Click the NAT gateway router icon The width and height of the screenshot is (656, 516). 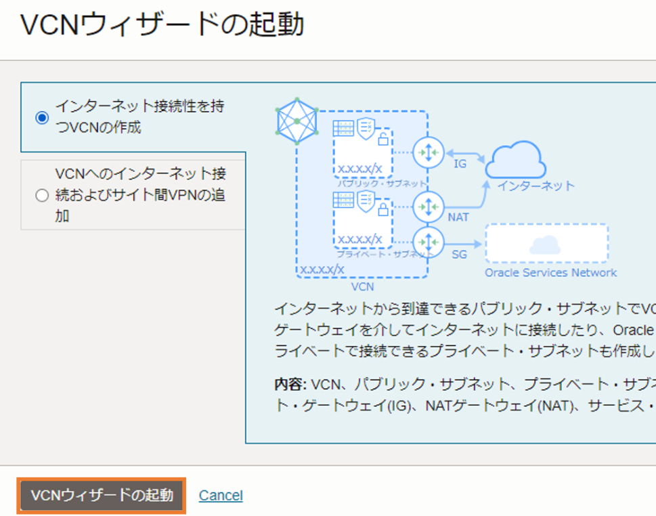428,207
